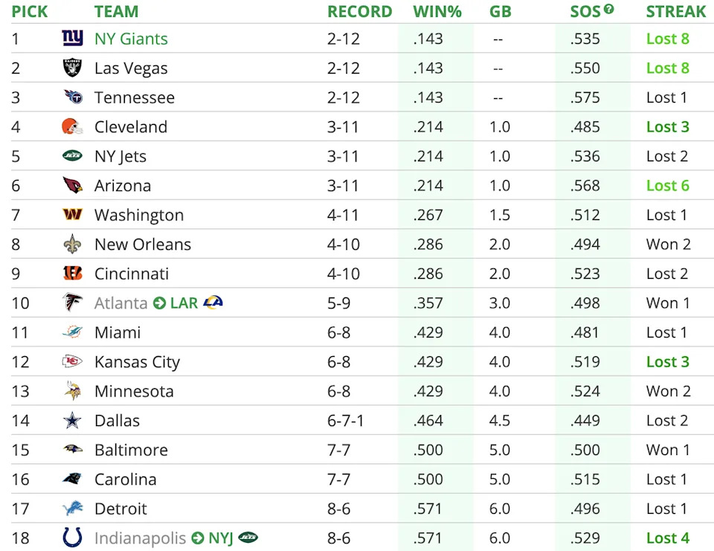714x551 pixels.
Task: Sort by the STREAK column header
Action: [x=675, y=12]
